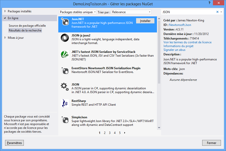Click the JSON parser gears icon
226x151 pixels.
pos(65,87)
